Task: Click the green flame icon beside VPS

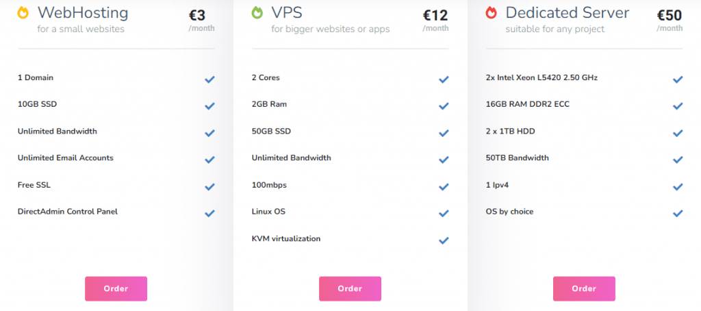Action: [x=257, y=12]
